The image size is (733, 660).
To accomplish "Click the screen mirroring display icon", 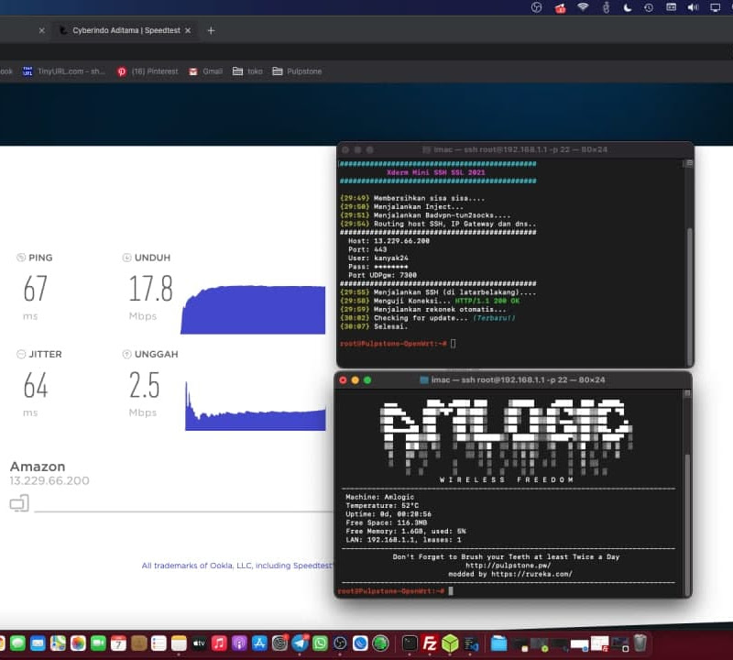I will click(x=716, y=7).
